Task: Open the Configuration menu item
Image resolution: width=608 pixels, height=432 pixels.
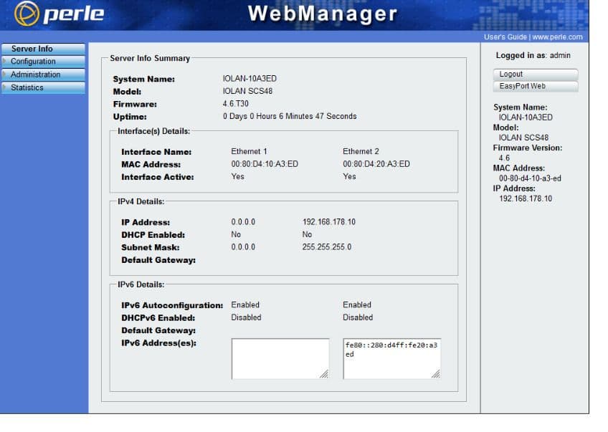Action: 33,62
